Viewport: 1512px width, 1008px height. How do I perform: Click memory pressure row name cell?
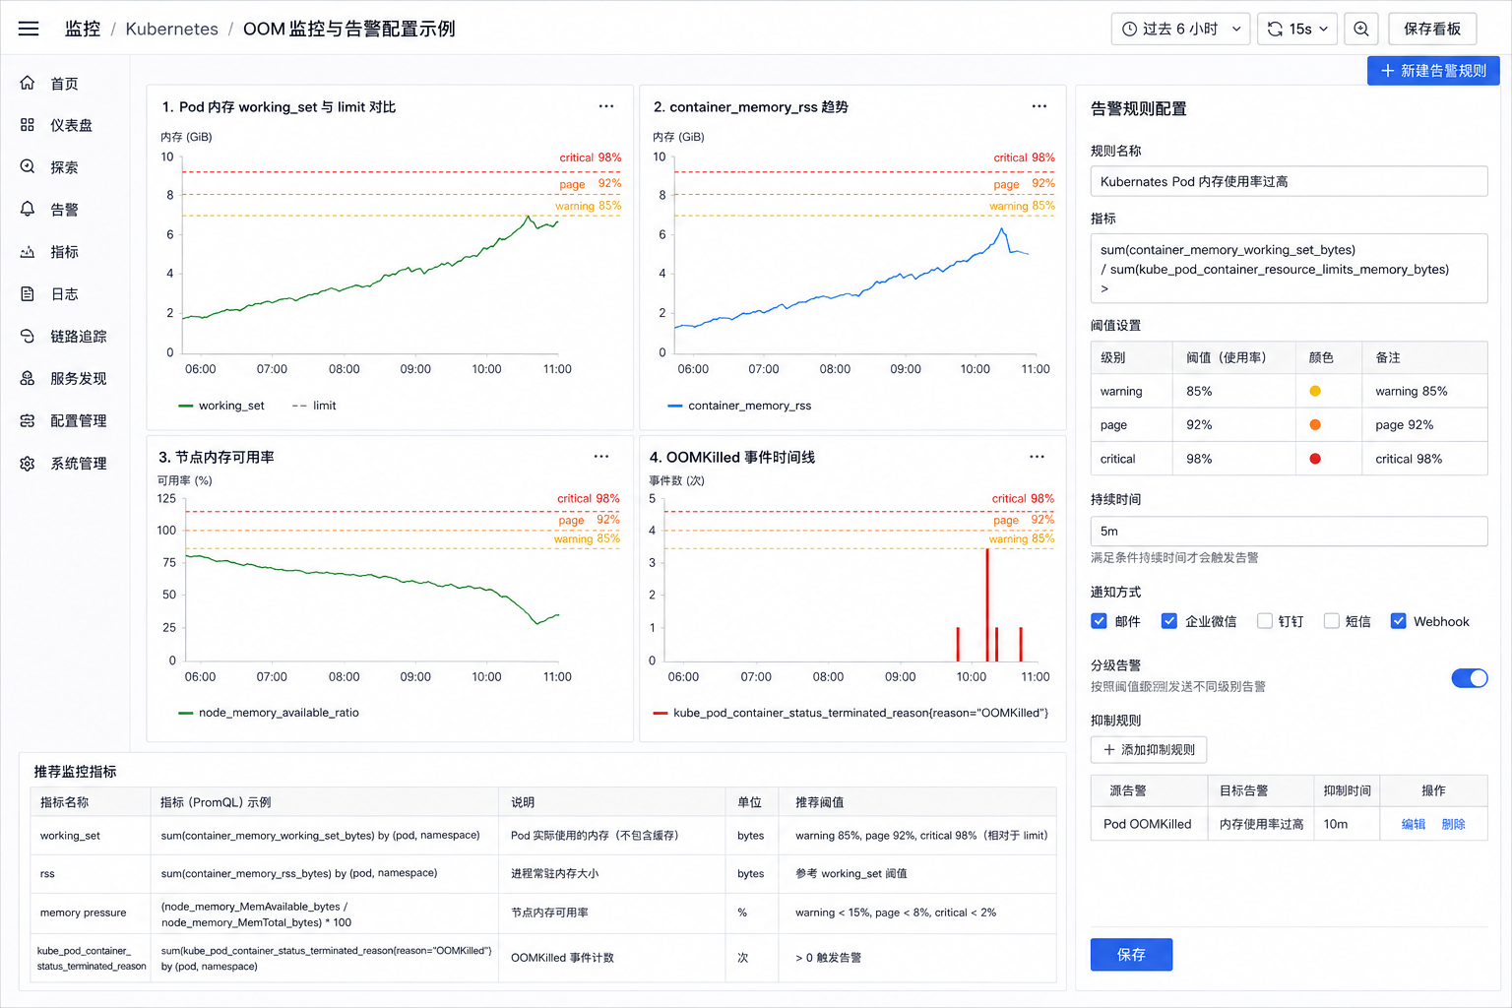point(90,913)
